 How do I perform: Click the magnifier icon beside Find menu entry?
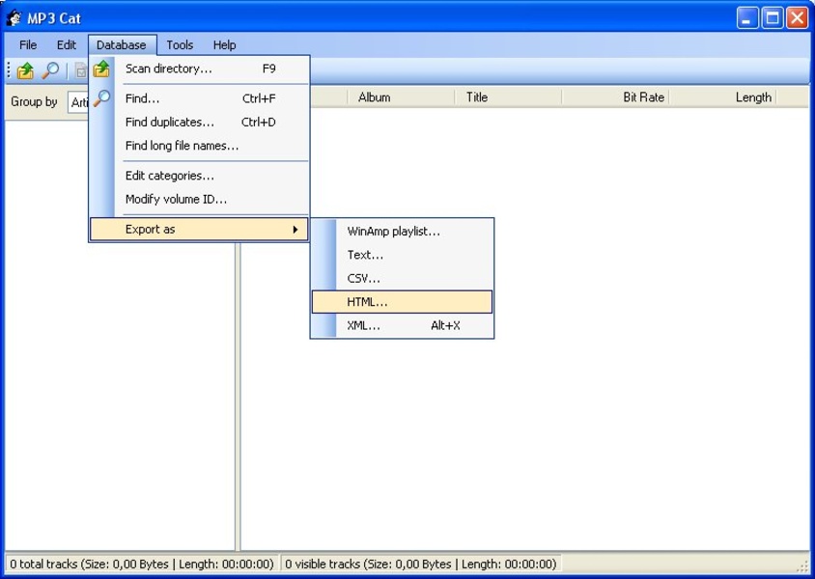(x=101, y=98)
